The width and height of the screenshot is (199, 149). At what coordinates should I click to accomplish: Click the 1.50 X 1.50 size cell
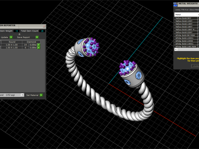[x=12, y=48]
